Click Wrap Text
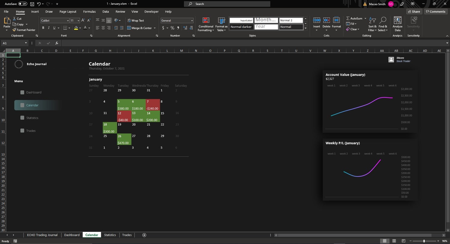The image size is (450, 244). coord(136,20)
